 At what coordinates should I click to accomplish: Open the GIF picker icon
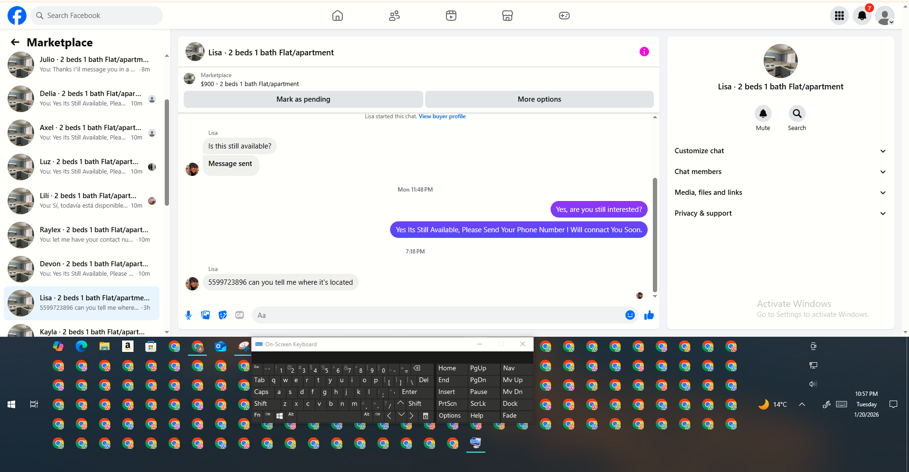click(x=240, y=315)
